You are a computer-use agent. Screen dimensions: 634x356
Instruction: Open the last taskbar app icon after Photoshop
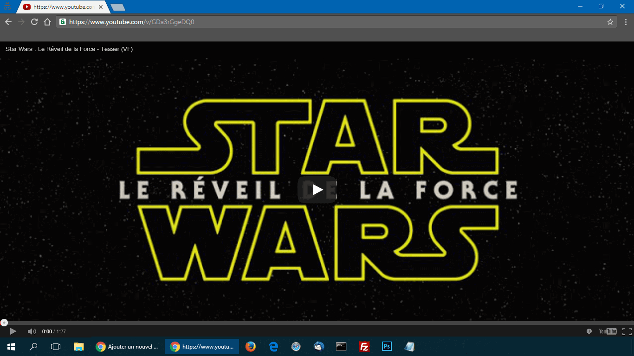pos(409,346)
